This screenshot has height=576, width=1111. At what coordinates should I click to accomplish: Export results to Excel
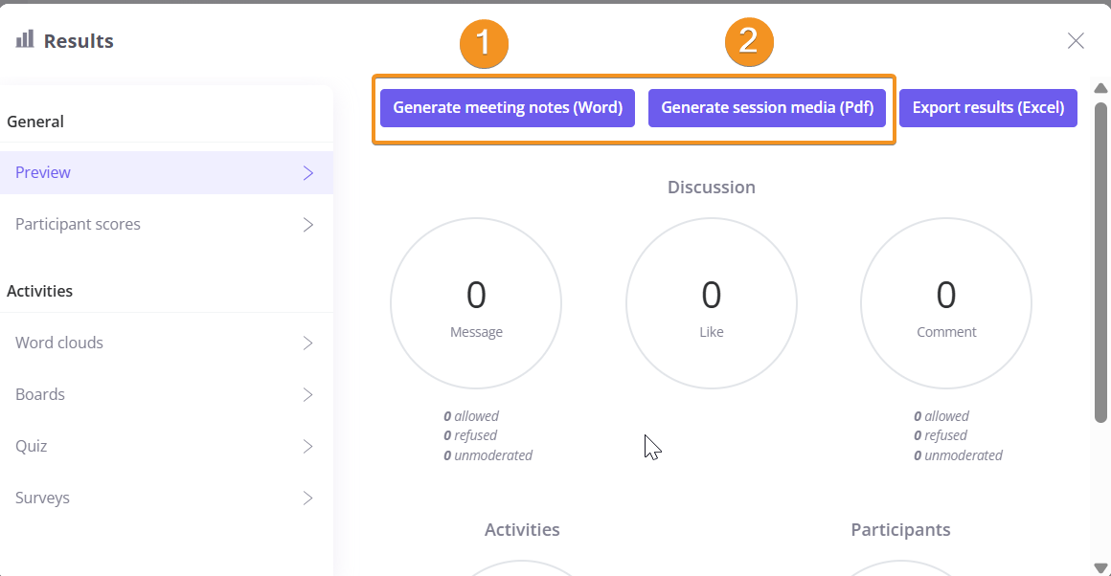tap(987, 108)
